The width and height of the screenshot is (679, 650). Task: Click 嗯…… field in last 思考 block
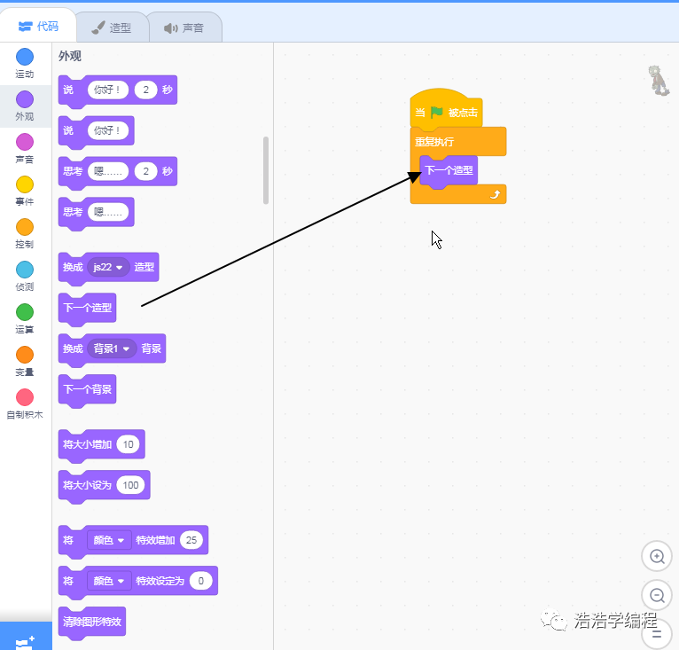108,212
